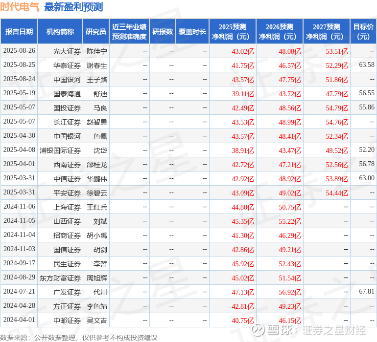Click the 54.44亿 forecast value
Screen dimensions: 377x342
click(337, 193)
